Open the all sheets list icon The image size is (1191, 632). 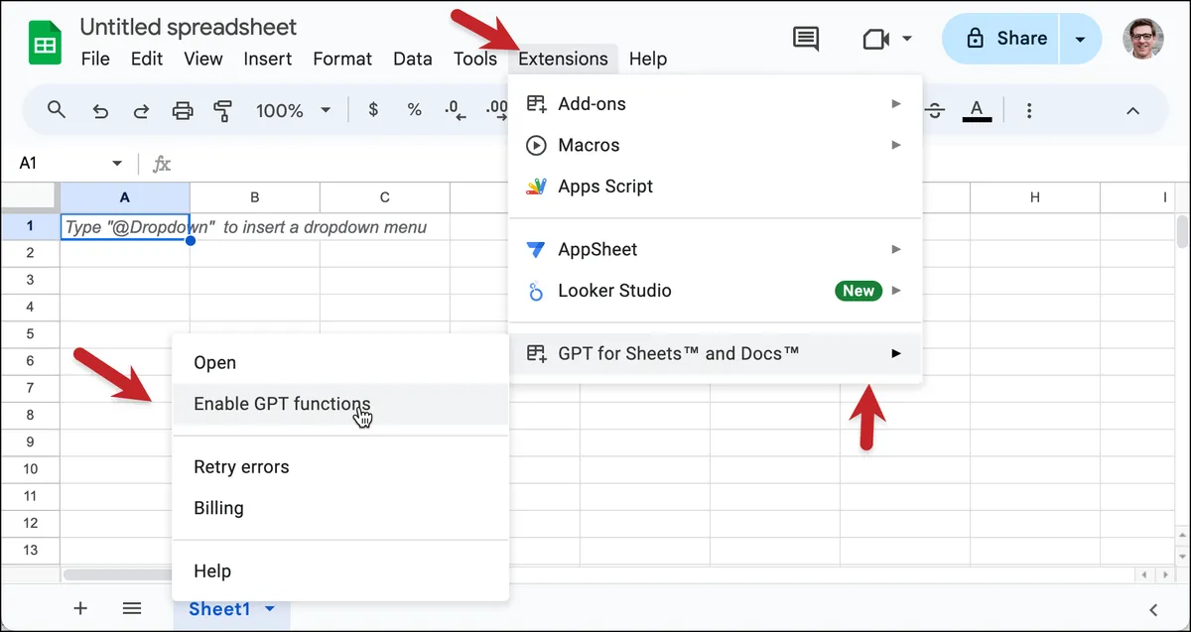coord(132,608)
